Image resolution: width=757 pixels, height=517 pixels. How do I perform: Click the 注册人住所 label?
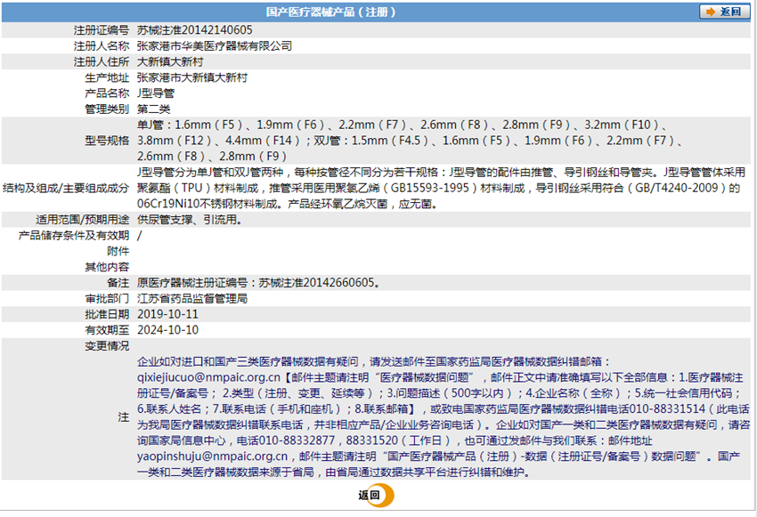pos(102,61)
